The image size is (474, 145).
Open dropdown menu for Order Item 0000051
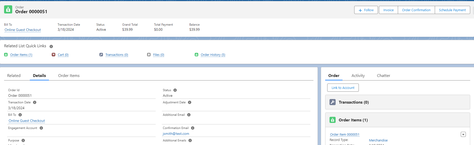(x=463, y=134)
